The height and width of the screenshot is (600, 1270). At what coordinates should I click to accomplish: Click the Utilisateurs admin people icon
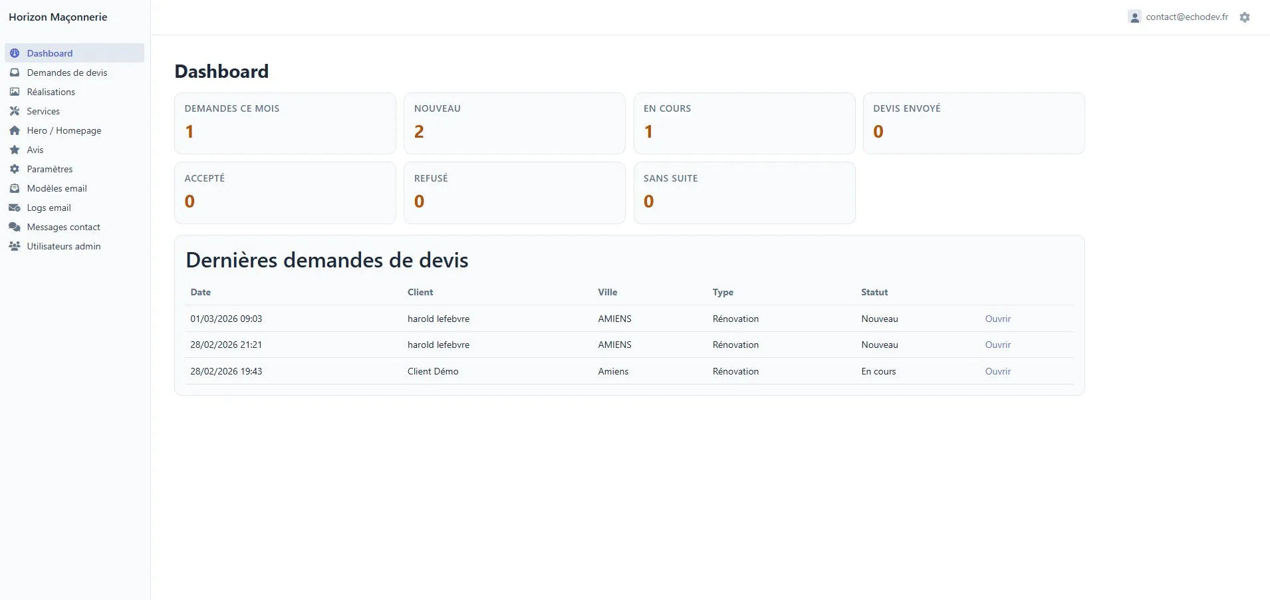[x=15, y=246]
